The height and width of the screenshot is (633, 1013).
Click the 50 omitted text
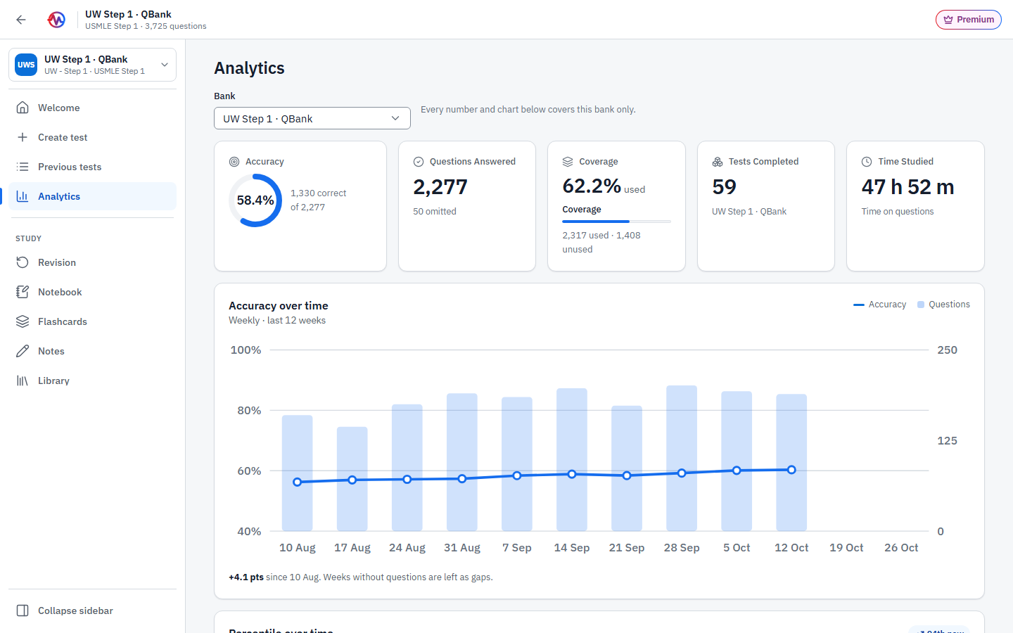tap(435, 211)
